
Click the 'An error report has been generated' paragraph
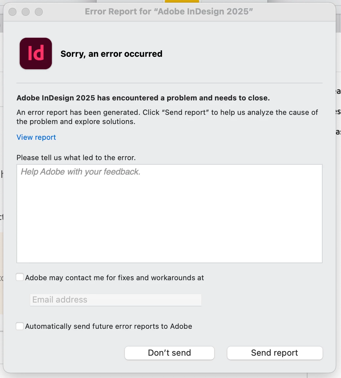pos(167,117)
